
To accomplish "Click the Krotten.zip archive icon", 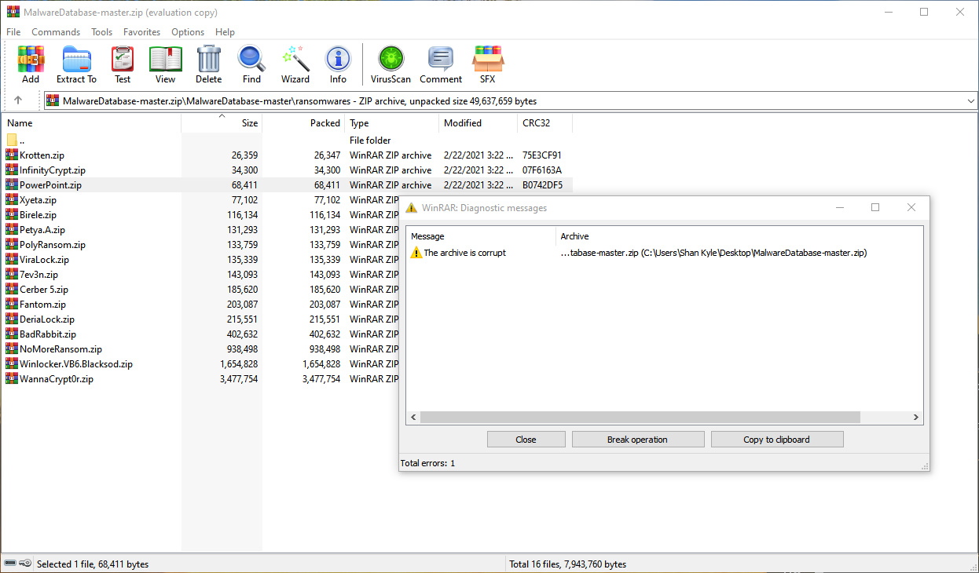I will pos(12,155).
